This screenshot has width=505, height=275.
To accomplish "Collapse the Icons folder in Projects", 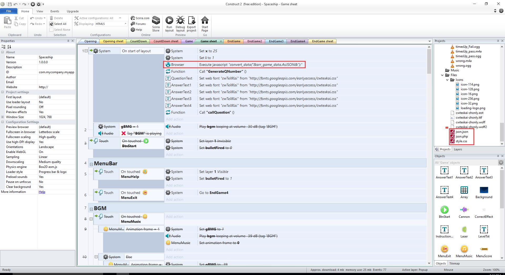I will pos(447,80).
